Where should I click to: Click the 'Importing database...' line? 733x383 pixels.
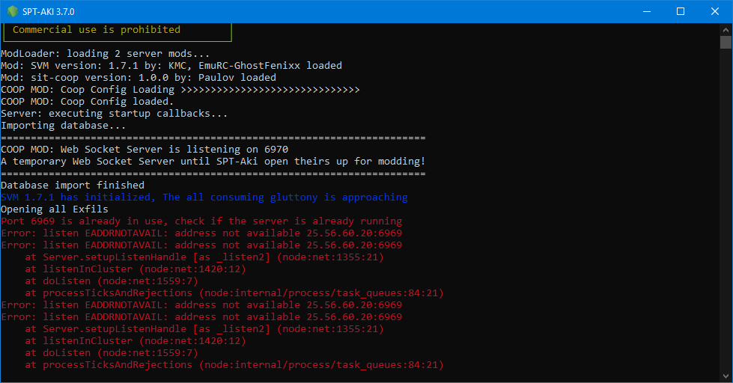tap(63, 126)
